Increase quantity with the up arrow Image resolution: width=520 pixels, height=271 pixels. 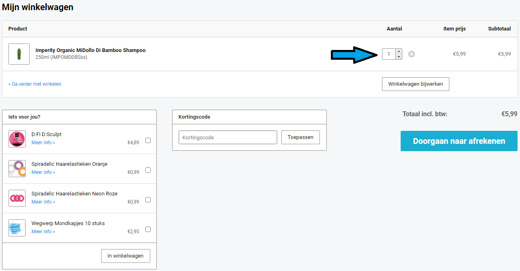click(x=399, y=52)
